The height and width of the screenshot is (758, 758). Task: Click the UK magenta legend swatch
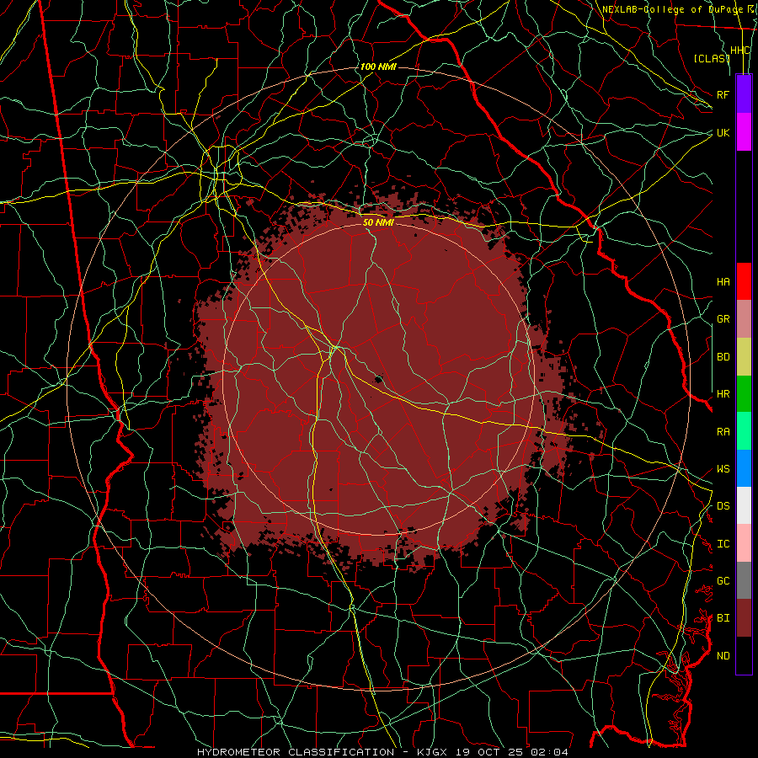pos(744,132)
